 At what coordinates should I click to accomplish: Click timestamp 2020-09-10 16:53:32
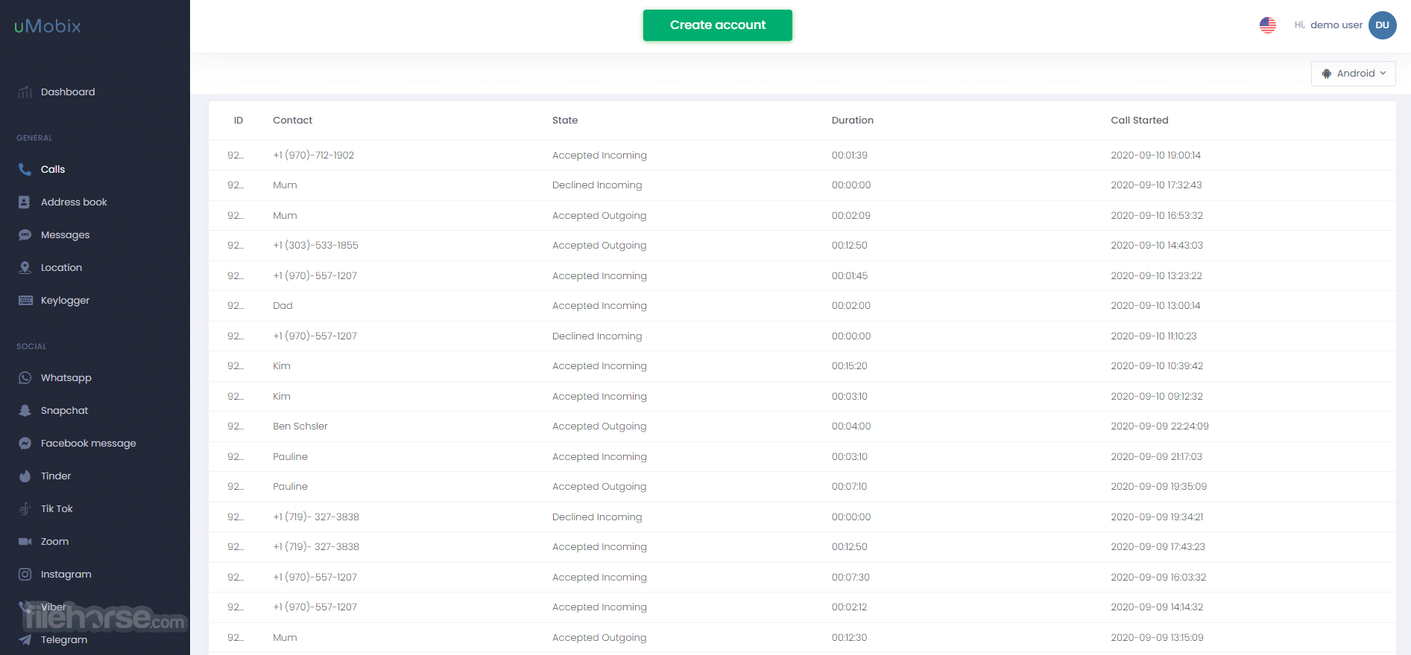click(x=1157, y=215)
